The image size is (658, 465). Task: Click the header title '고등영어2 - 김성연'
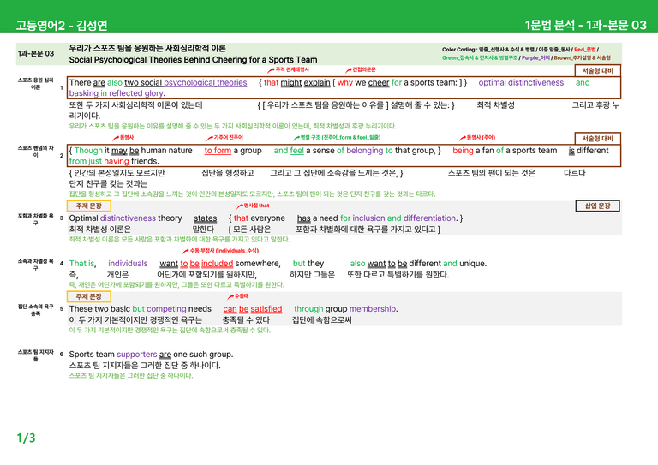(62, 25)
